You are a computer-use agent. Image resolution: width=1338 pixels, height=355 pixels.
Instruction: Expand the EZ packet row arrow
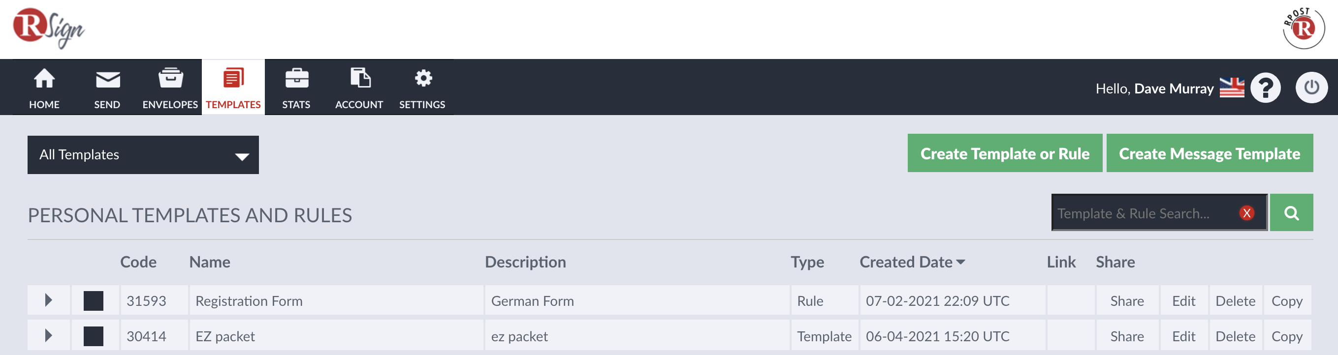48,335
